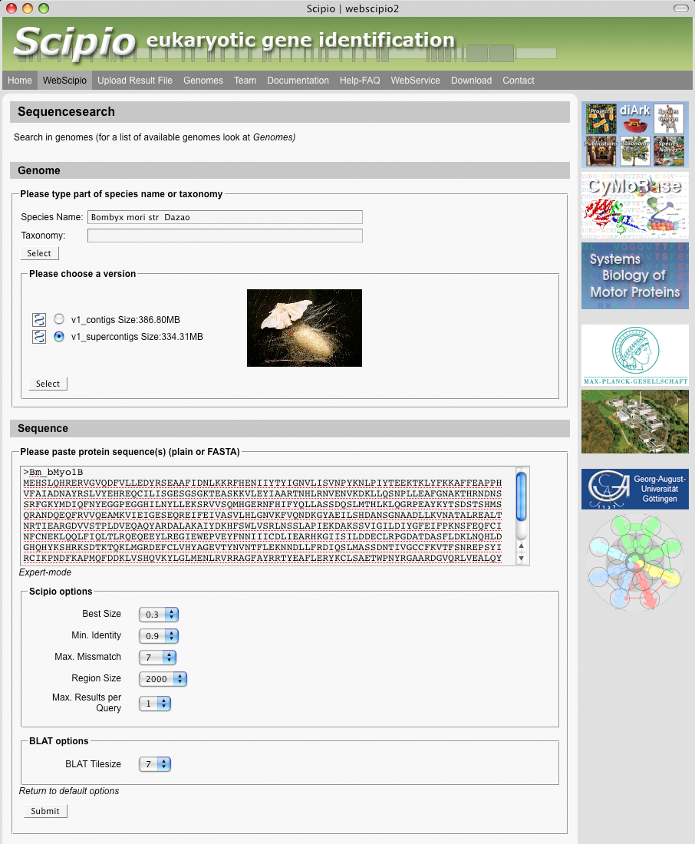Screen dimensions: 695x844
Task: Click the window pill button in title bar
Action: [x=681, y=8]
